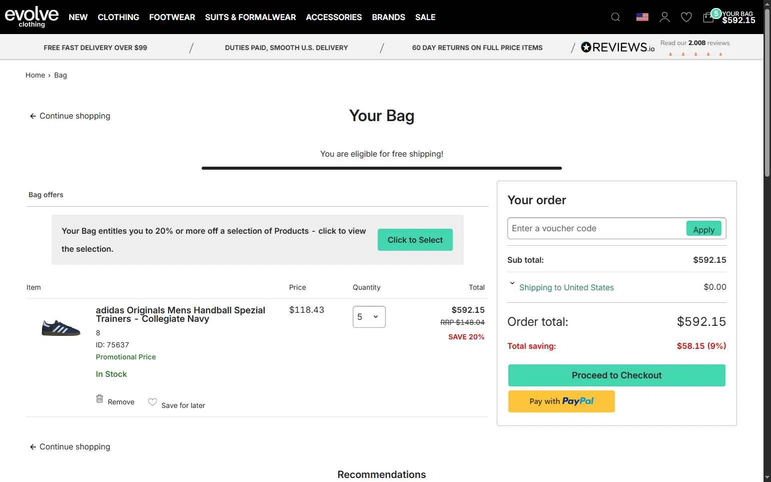The height and width of the screenshot is (482, 771).
Task: Open the NEW menu
Action: point(78,17)
